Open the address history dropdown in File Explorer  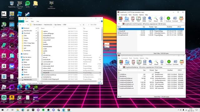click(x=80, y=25)
